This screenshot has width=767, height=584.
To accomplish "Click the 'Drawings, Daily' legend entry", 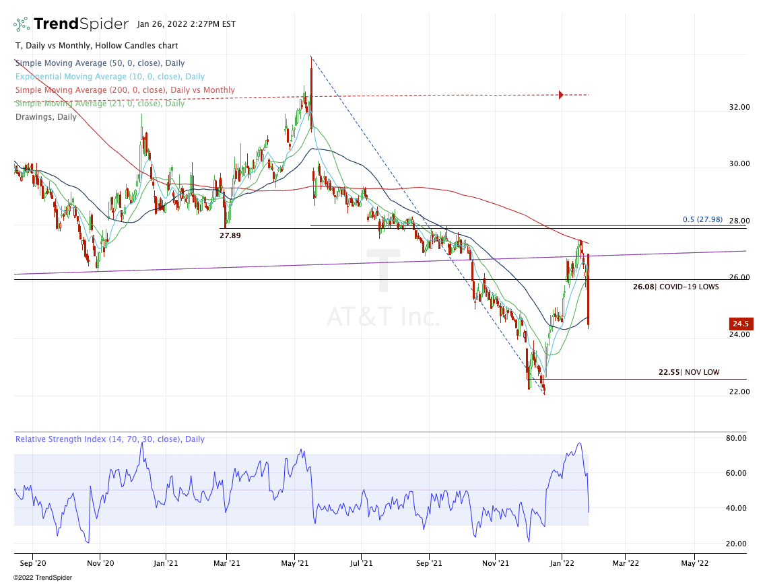I will click(x=46, y=117).
